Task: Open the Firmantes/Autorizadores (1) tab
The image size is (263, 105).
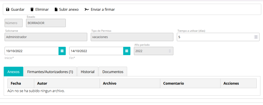Action: (50, 72)
